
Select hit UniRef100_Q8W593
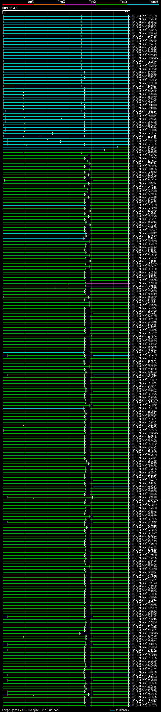tap(144, 22)
